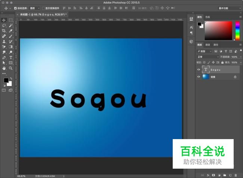243x178 pixels.
Task: Select the Path Selection arrow tool
Action: [4, 63]
